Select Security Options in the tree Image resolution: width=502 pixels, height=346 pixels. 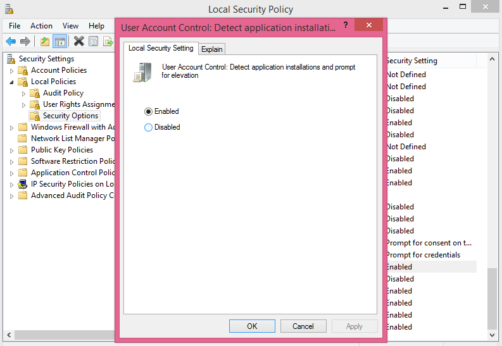click(x=70, y=116)
